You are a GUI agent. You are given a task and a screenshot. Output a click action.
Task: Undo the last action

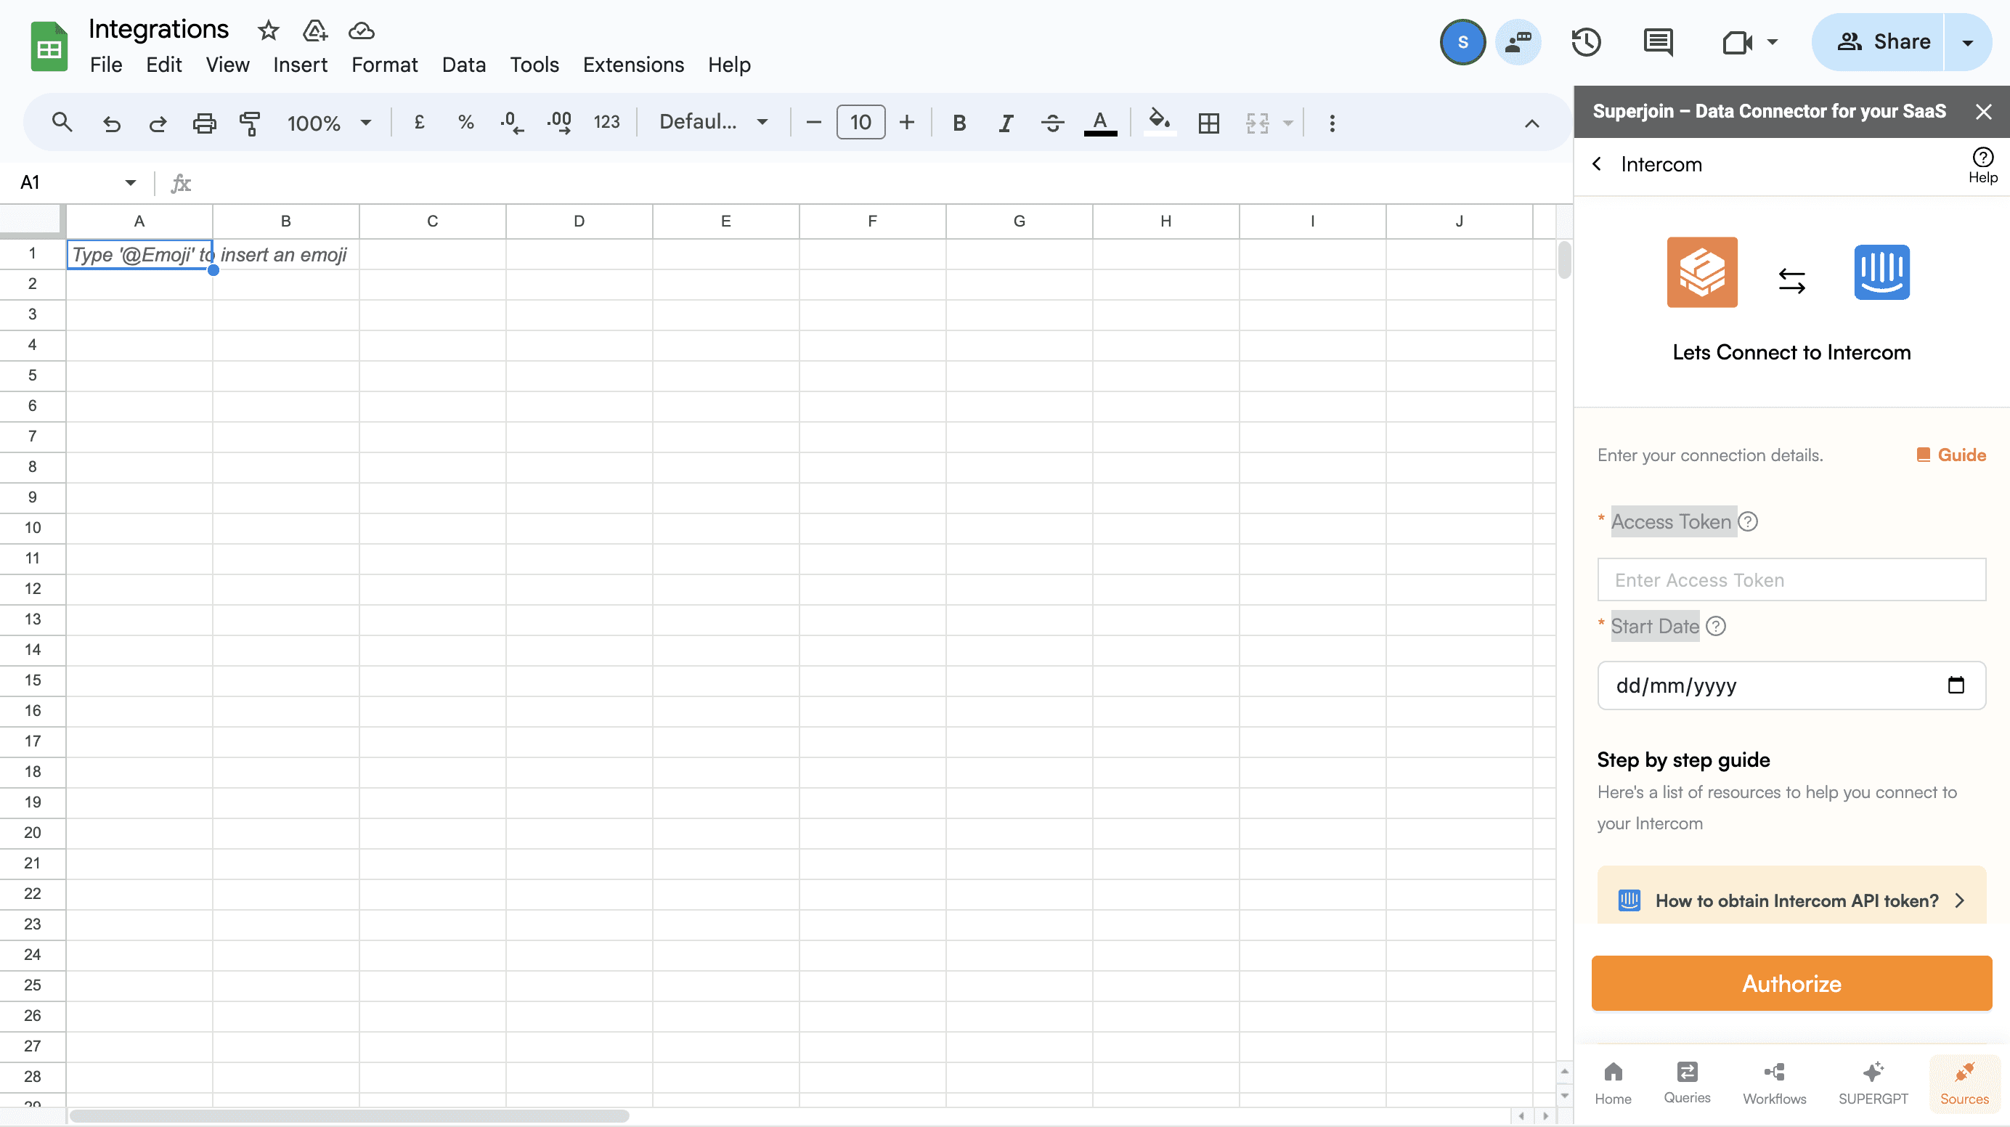[x=112, y=123]
